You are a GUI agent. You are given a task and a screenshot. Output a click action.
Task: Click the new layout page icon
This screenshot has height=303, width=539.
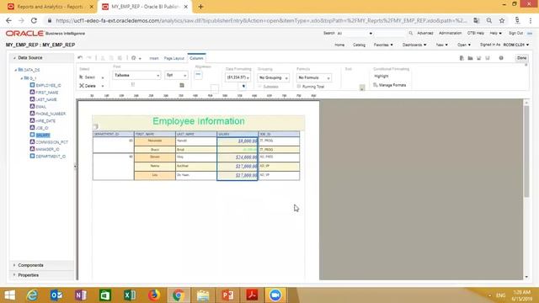pos(462,58)
